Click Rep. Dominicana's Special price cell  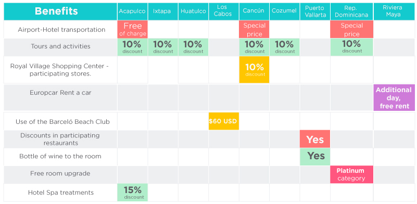[351, 29]
